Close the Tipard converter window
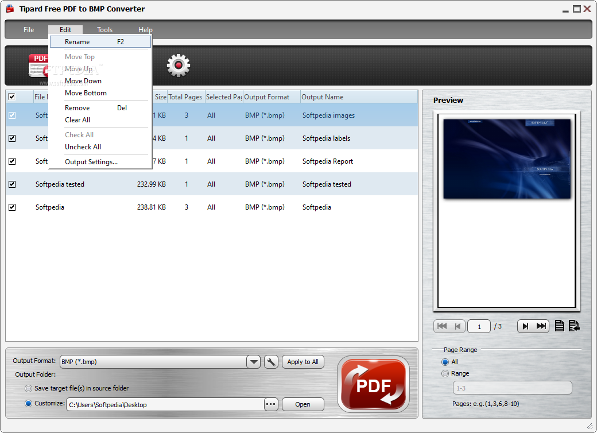This screenshot has width=597, height=433. tap(587, 9)
